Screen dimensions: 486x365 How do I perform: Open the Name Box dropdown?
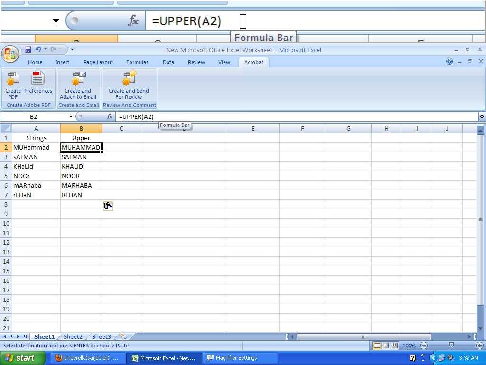click(70, 116)
